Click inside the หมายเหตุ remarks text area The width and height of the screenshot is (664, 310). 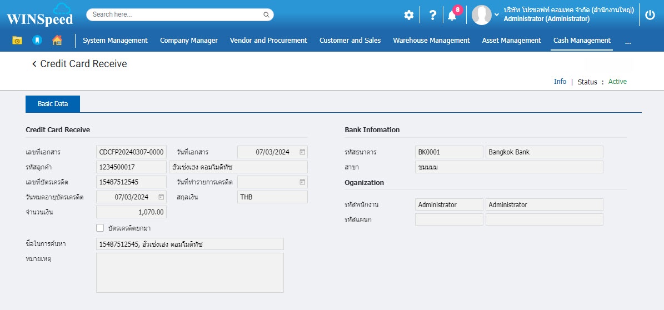189,272
